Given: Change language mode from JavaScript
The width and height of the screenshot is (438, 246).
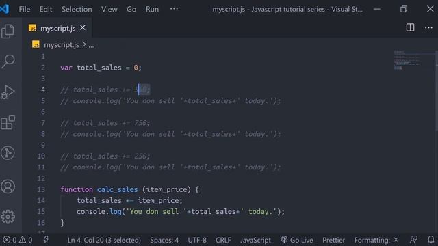Looking at the screenshot, I should (x=255, y=240).
